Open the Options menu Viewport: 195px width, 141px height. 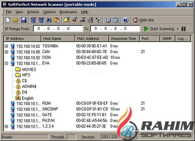pyautogui.click(x=49, y=12)
